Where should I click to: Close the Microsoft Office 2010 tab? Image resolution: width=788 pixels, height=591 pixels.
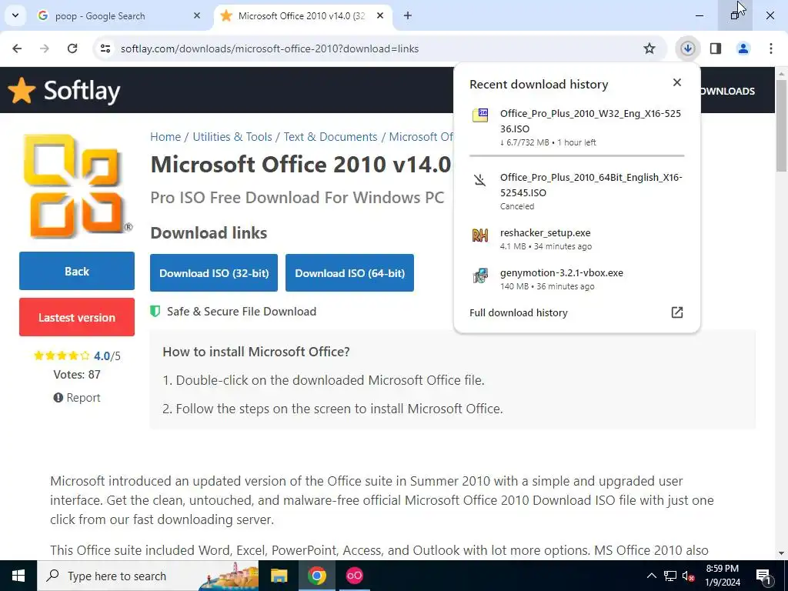[x=380, y=16]
